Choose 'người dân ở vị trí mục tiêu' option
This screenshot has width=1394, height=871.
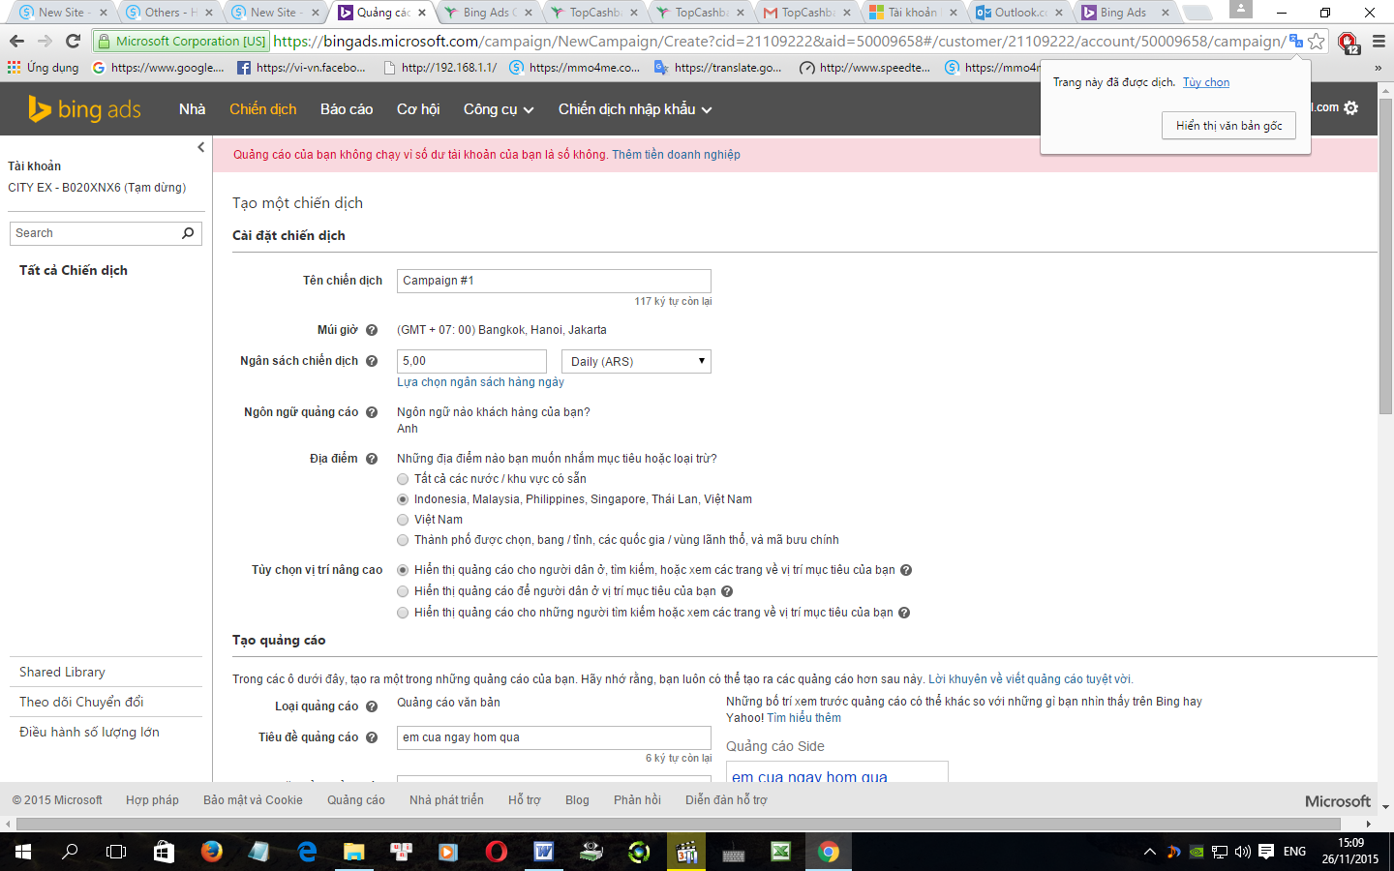coord(403,591)
